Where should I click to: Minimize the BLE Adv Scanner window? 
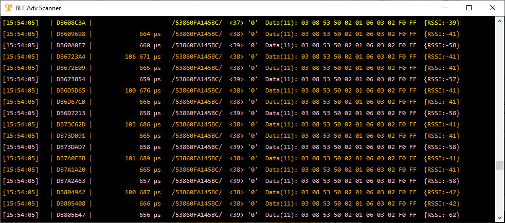pos(446,8)
